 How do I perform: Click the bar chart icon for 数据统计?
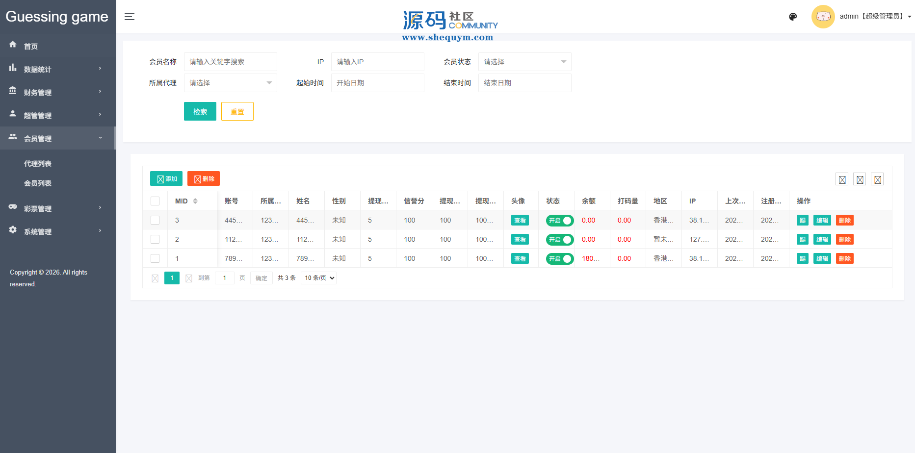pyautogui.click(x=13, y=68)
